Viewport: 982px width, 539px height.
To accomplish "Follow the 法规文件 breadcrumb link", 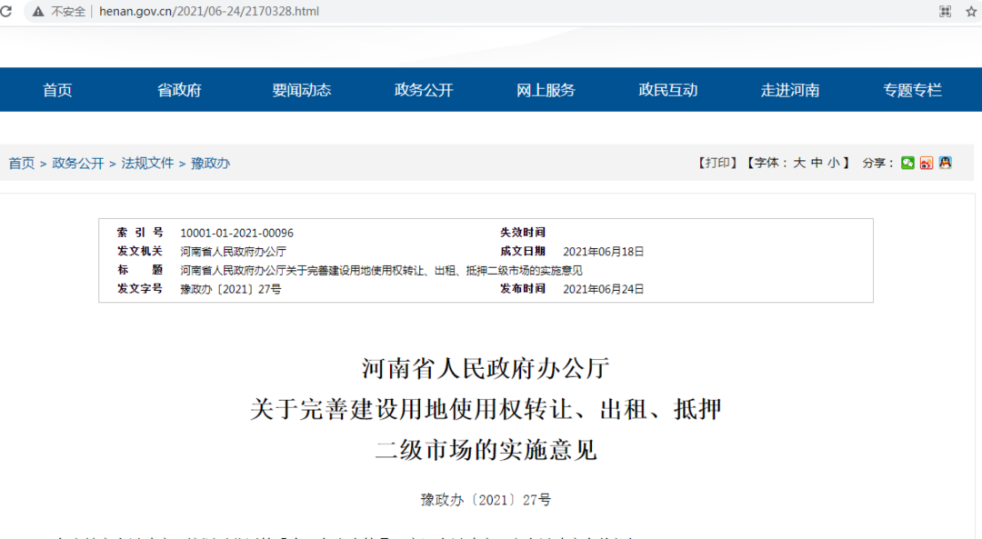I will pyautogui.click(x=147, y=164).
